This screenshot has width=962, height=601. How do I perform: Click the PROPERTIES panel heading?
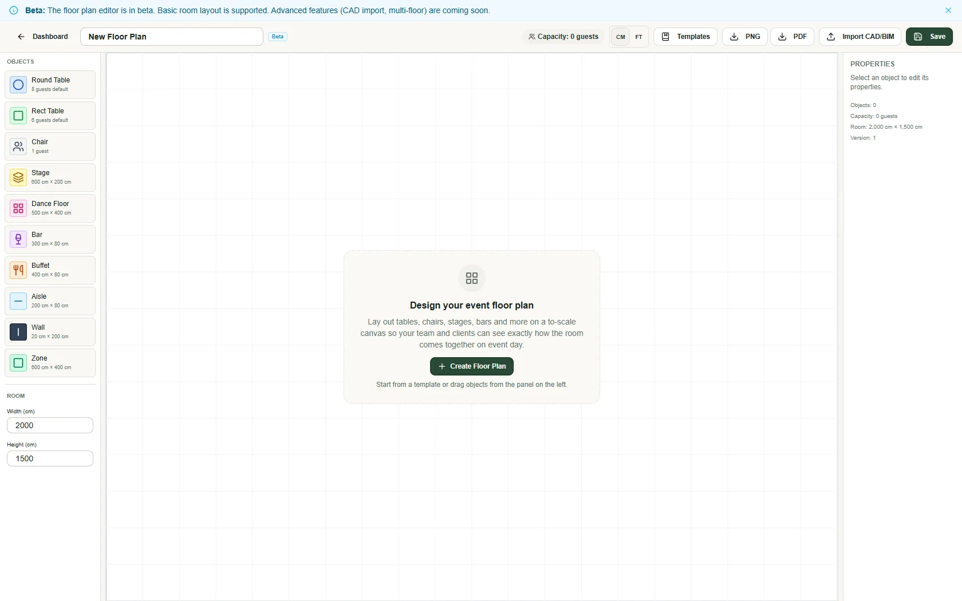872,64
